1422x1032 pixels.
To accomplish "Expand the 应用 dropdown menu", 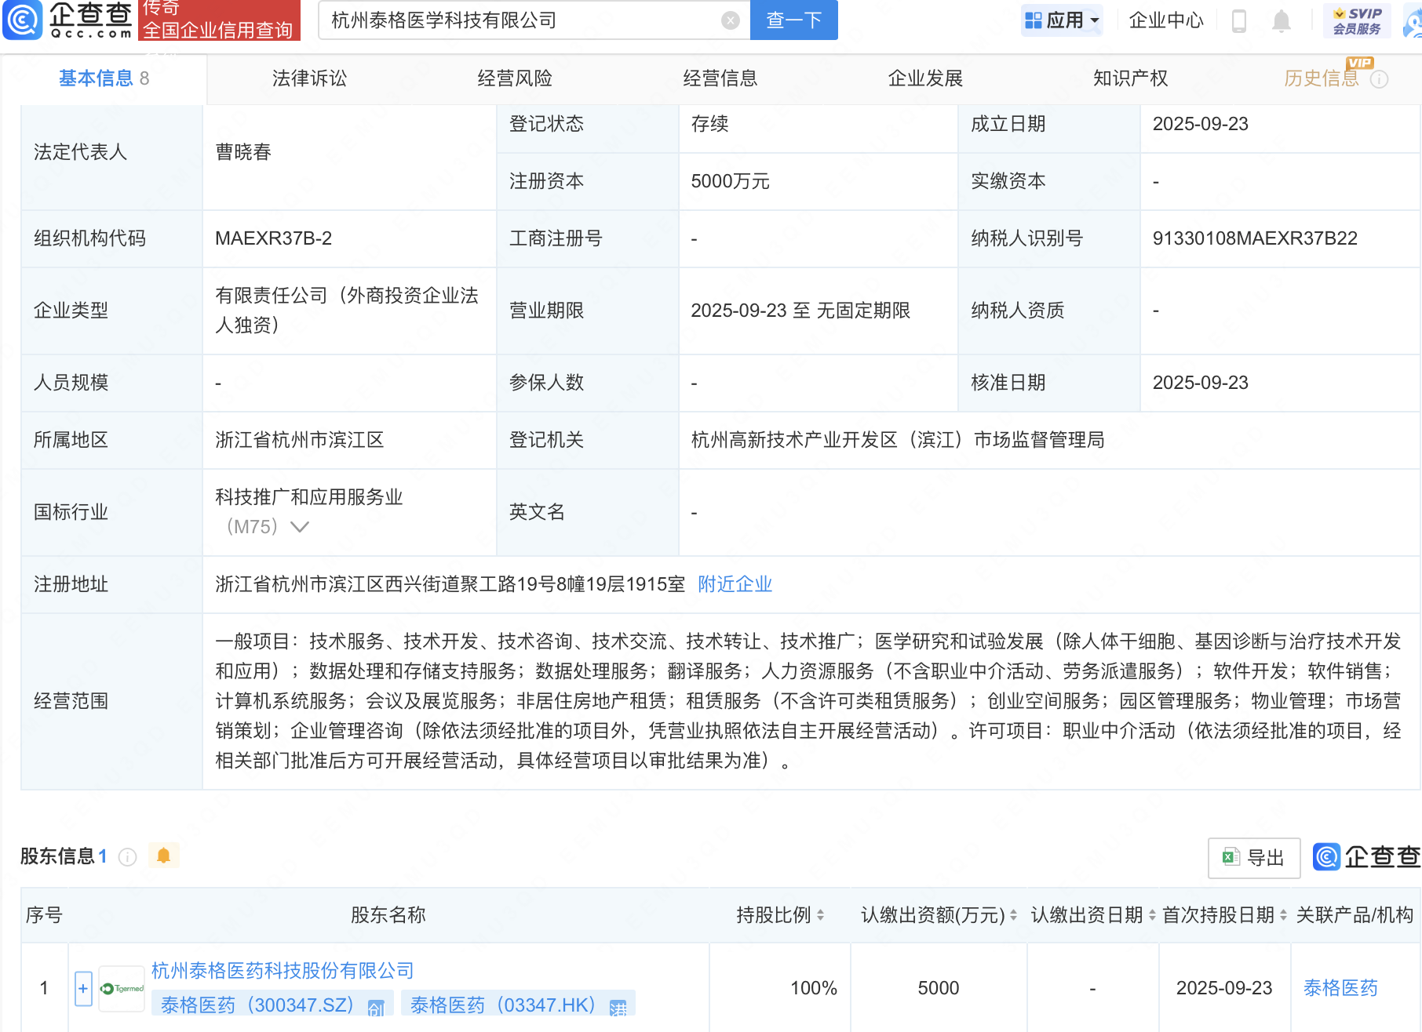I will [x=1063, y=20].
